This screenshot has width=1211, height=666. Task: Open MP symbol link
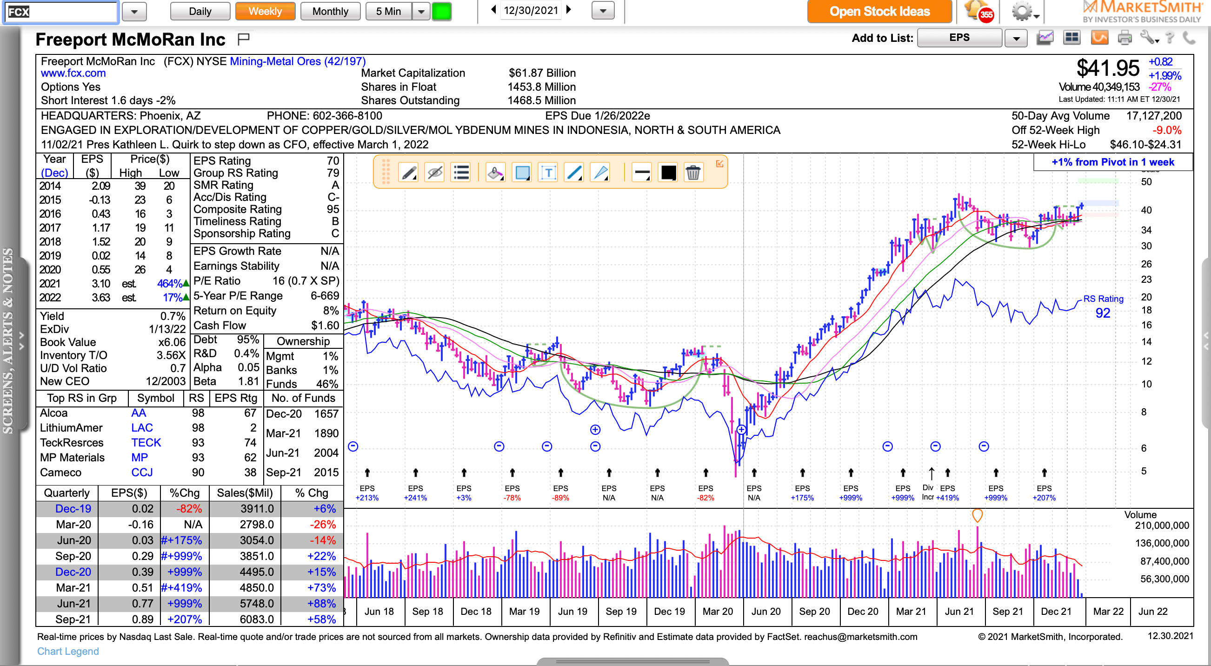tap(140, 457)
